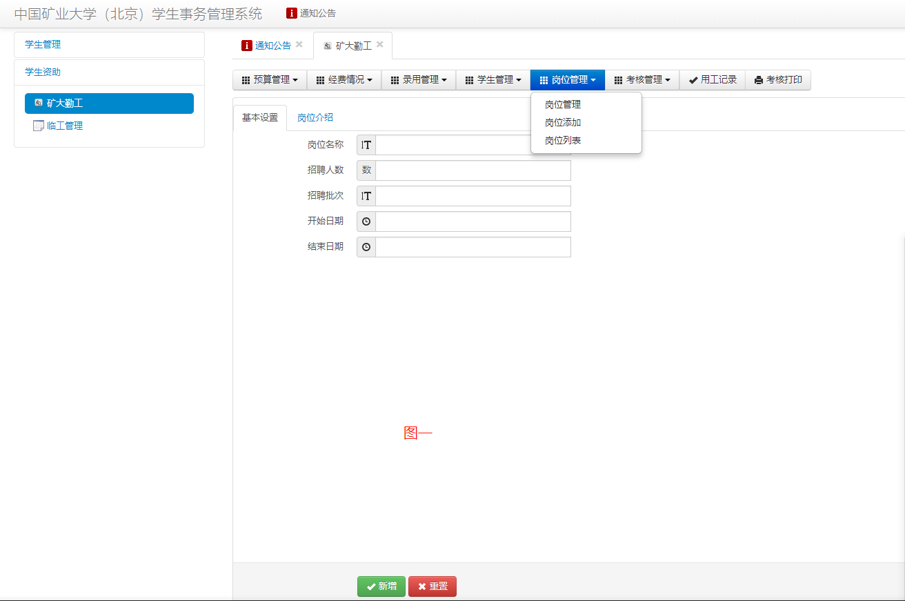Click the clock icon beside 结束日期
This screenshot has height=601, width=905.
[366, 247]
